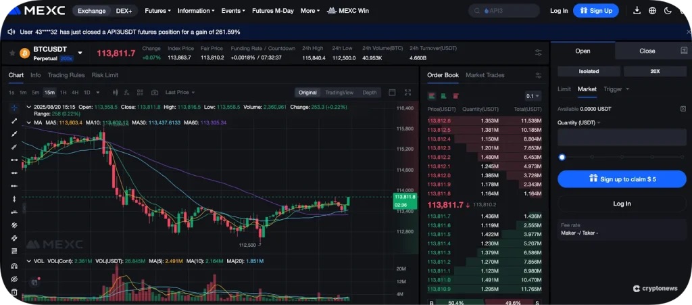This screenshot has width=692, height=305.
Task: Show asks only order book view
Action: point(455,96)
